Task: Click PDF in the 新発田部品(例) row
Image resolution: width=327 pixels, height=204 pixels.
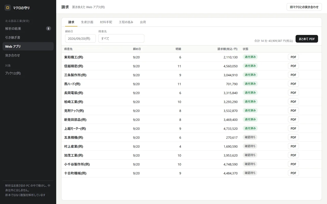Action: tap(293, 120)
